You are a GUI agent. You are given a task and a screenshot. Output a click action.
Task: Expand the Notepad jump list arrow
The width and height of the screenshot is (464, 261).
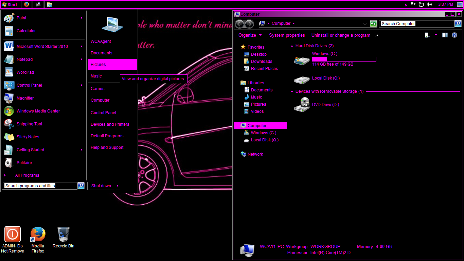81,59
